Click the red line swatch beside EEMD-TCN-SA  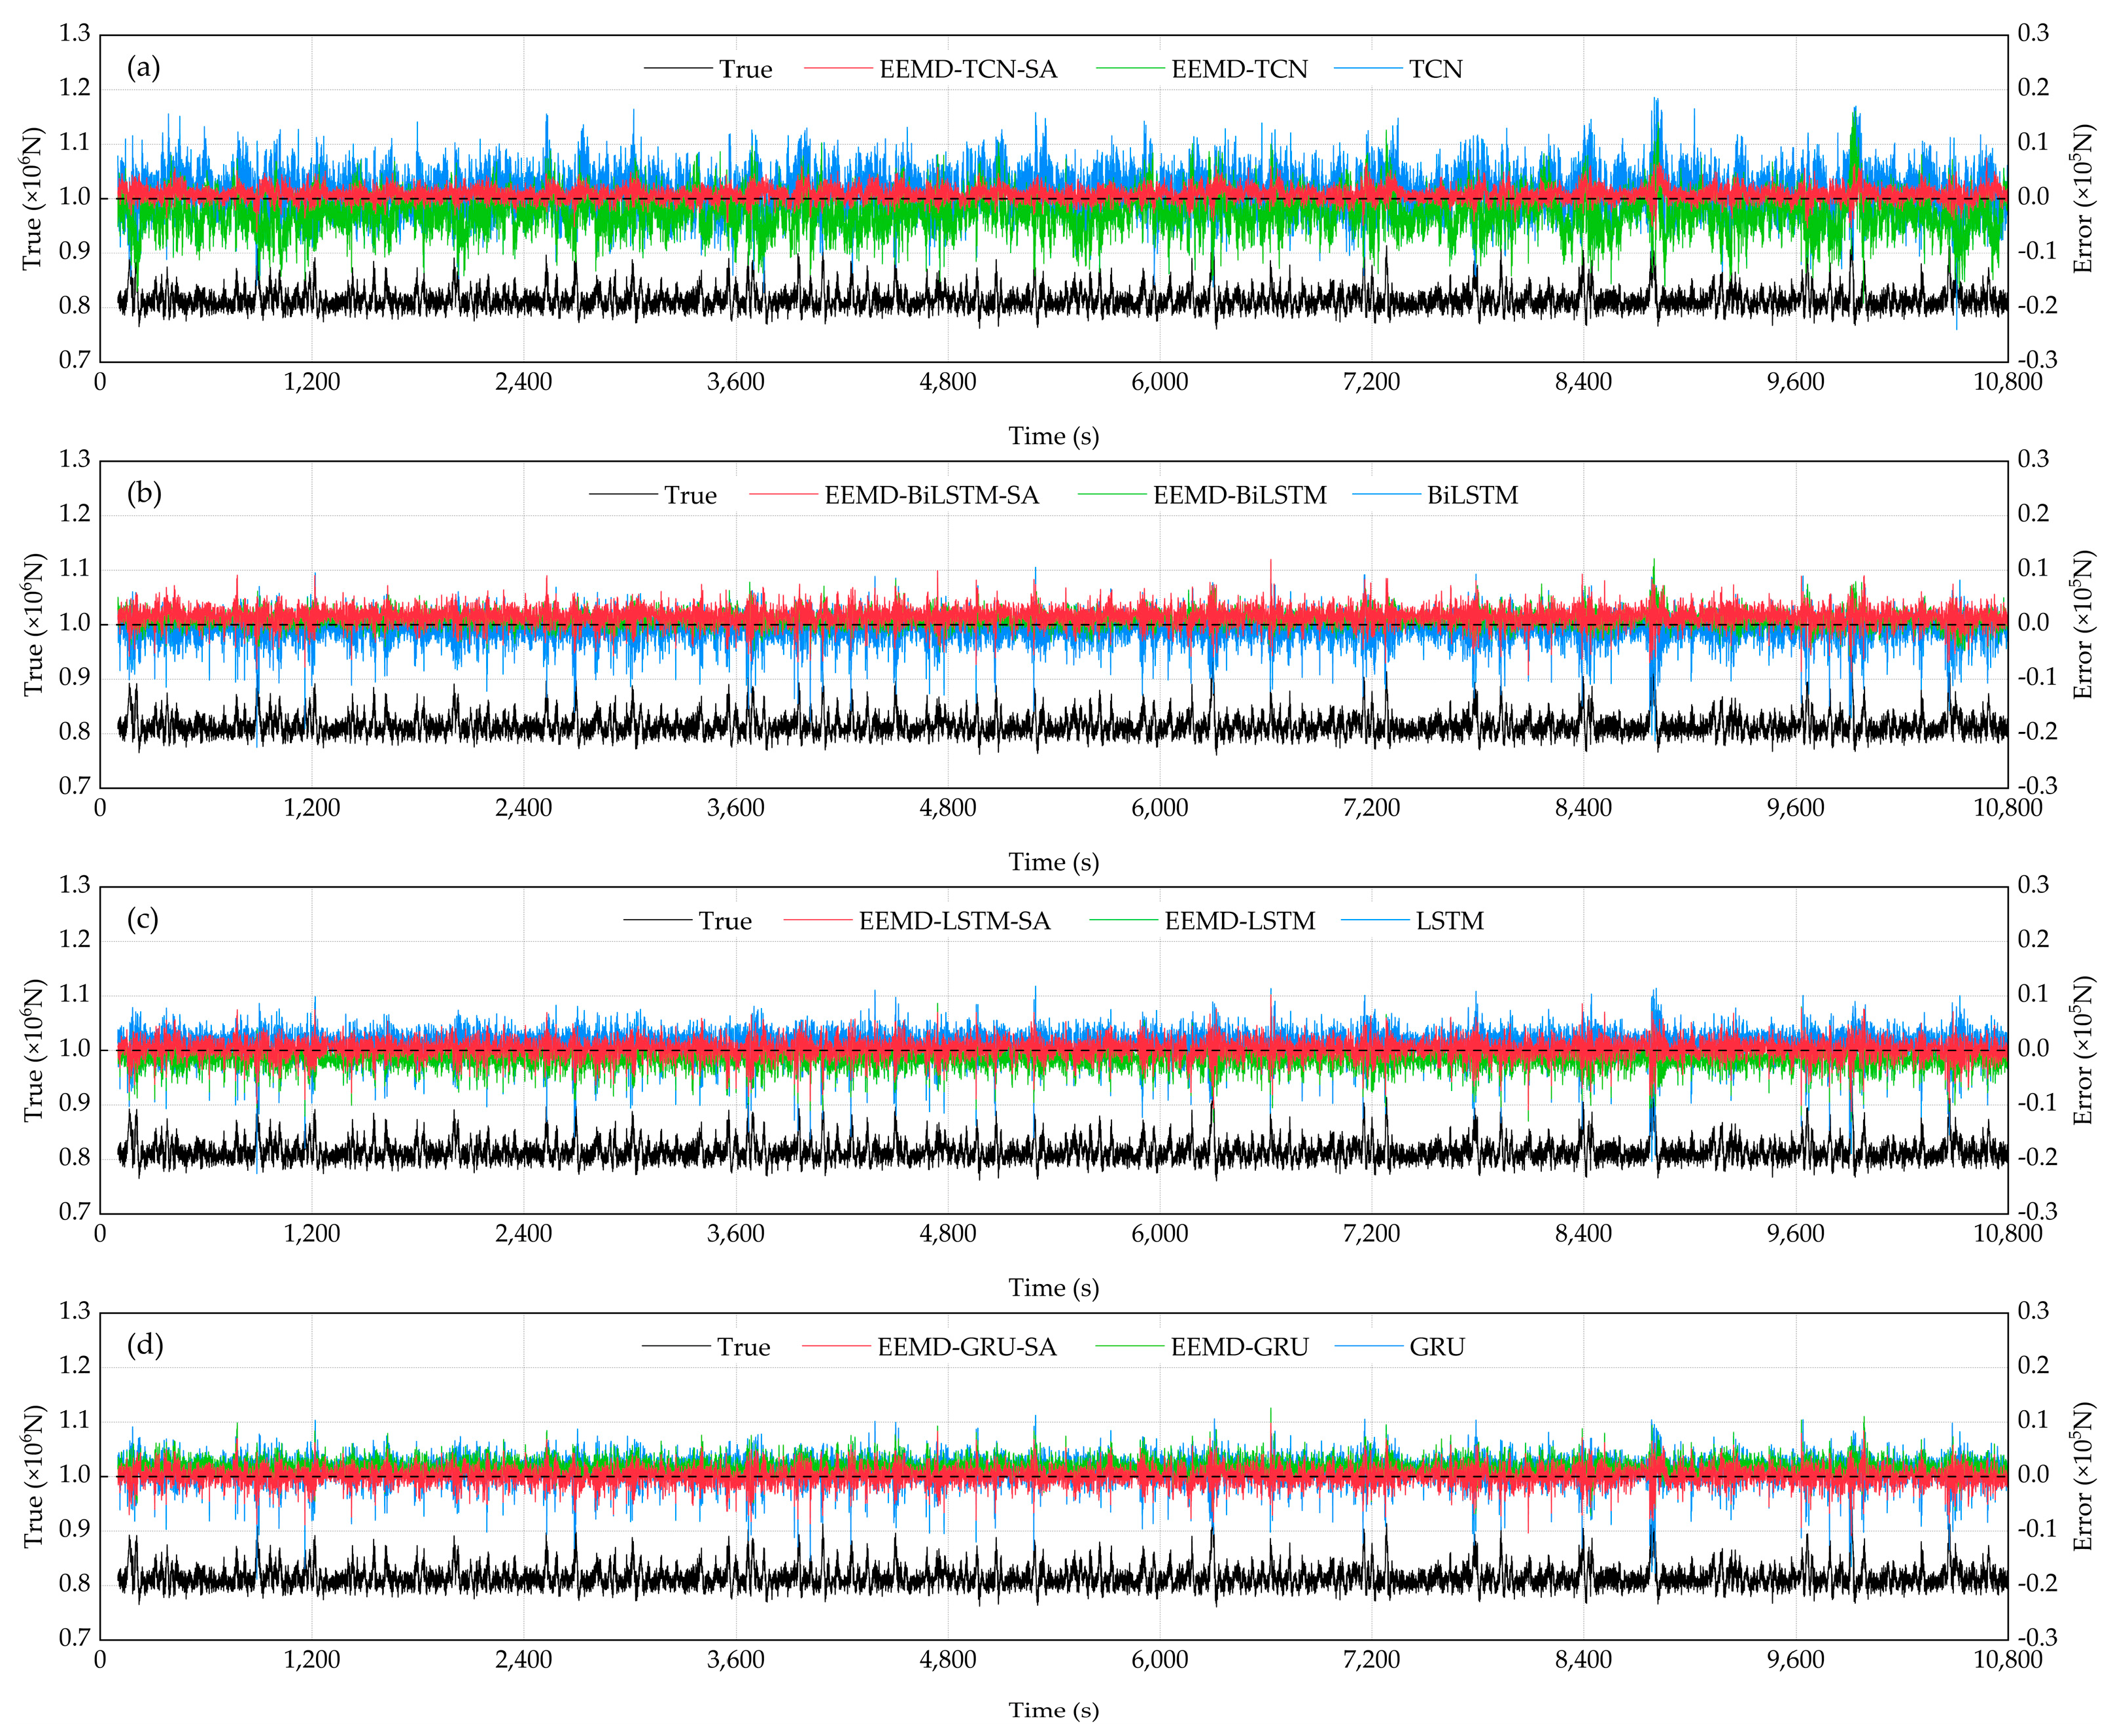click(x=838, y=69)
